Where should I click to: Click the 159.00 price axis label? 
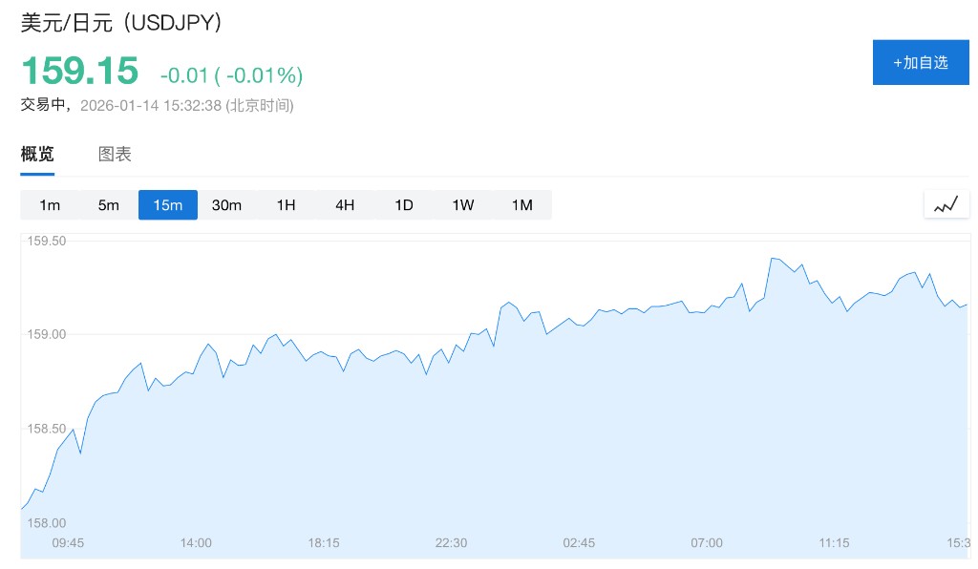click(47, 335)
